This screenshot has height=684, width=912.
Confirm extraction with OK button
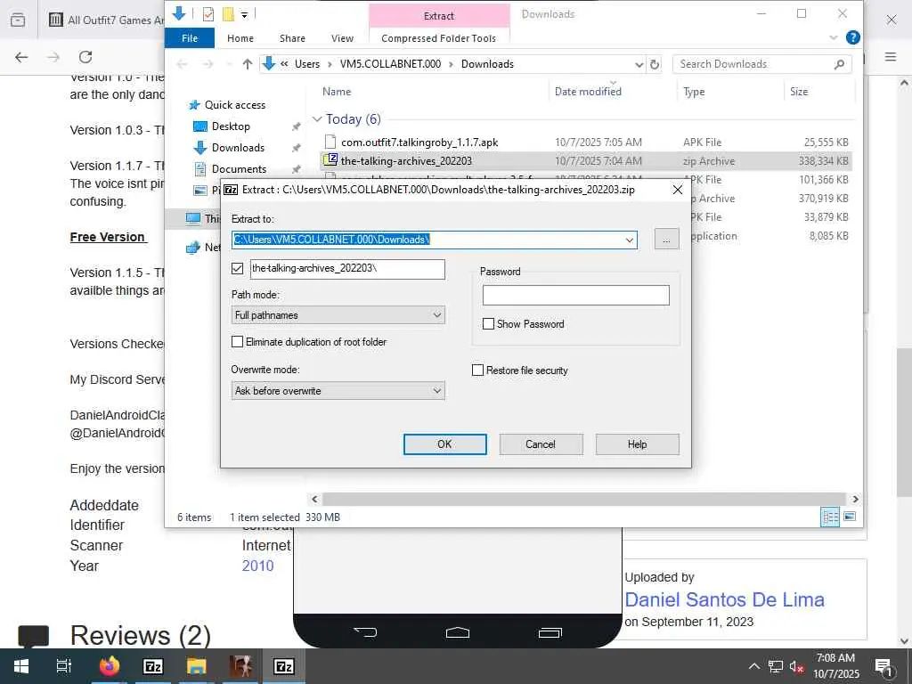point(445,444)
